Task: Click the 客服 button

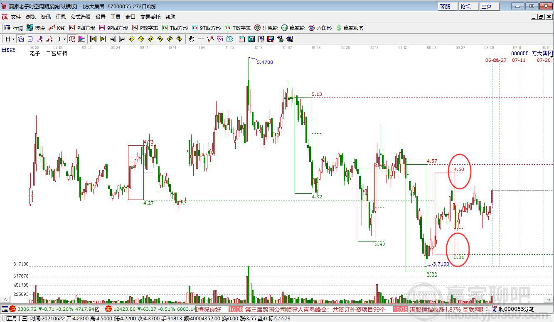Action: 448,6
